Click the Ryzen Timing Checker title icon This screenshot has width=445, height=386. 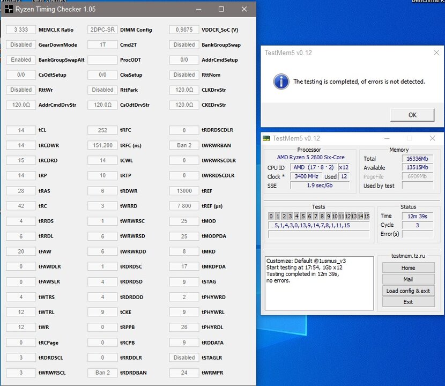click(9, 9)
